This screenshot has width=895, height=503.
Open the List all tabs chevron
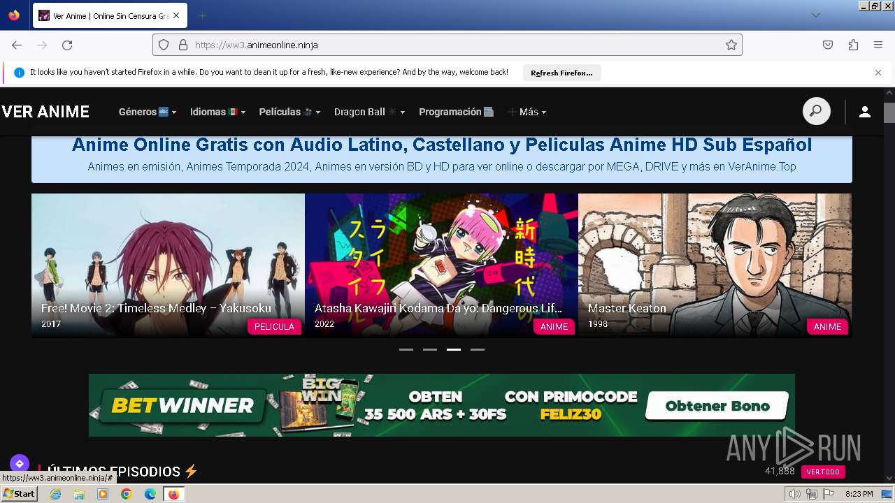815,15
